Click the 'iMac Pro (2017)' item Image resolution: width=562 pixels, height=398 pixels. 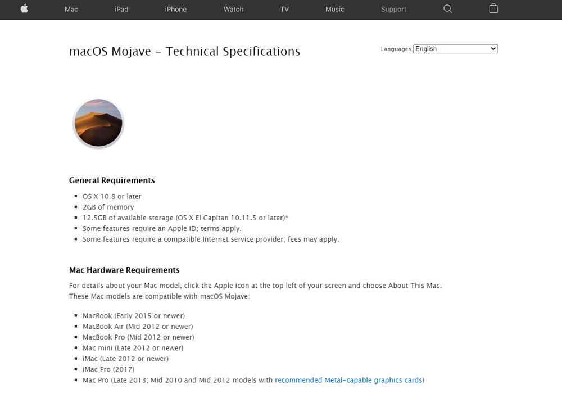pos(108,370)
